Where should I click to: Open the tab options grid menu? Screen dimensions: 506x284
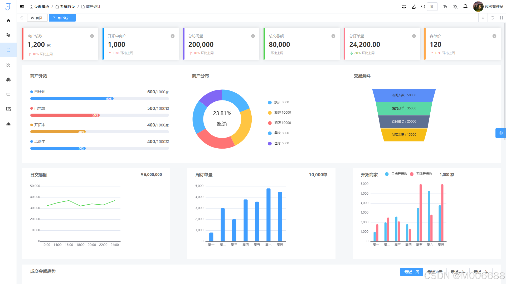501,18
